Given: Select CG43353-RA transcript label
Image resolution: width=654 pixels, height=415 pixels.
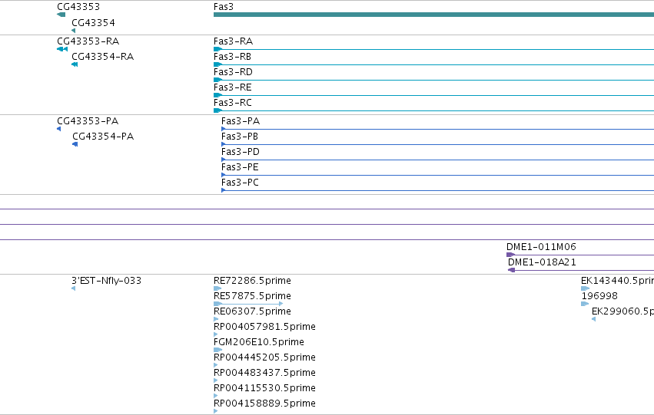Looking at the screenshot, I should tap(88, 41).
